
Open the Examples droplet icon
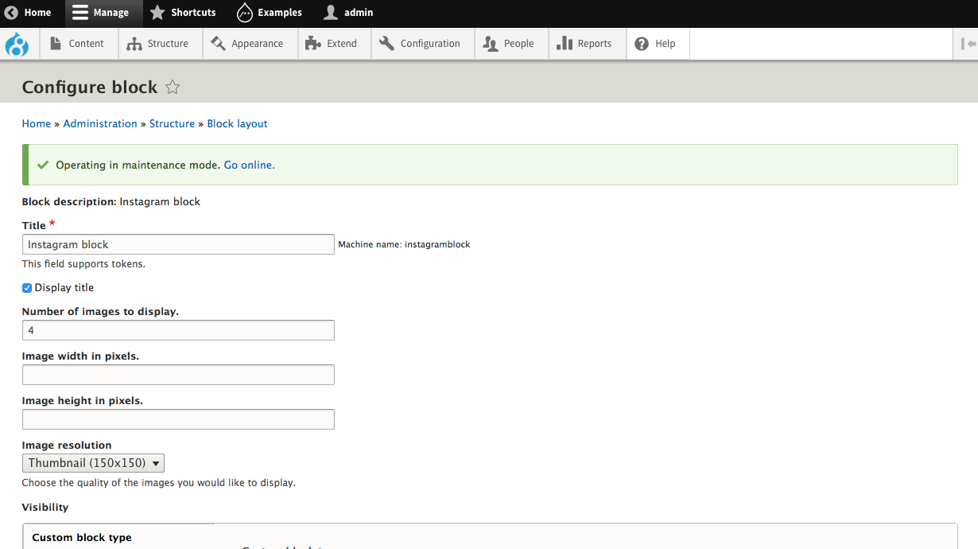[244, 13]
